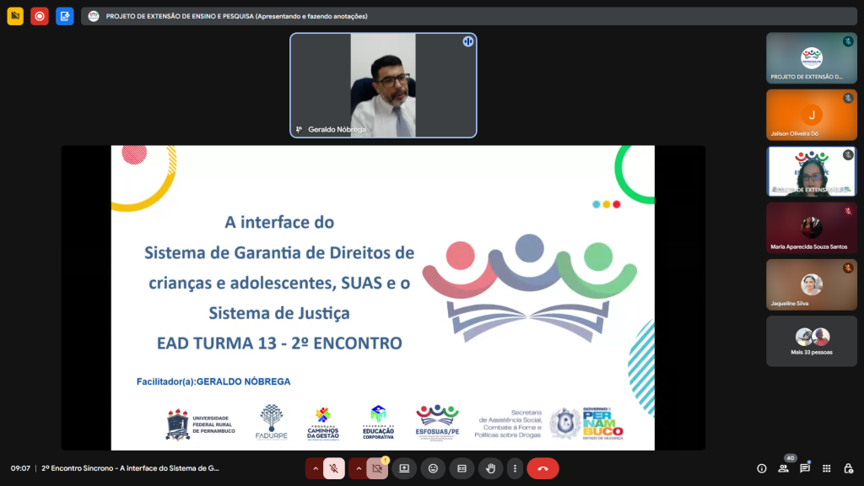The image size is (864, 486).
Task: Toggle closed captions
Action: (x=462, y=468)
